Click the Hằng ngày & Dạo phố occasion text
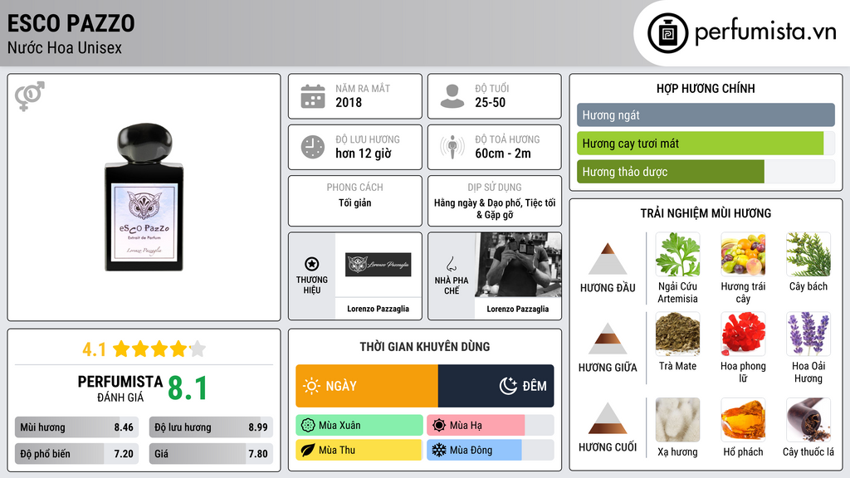This screenshot has width=850, height=478. [x=495, y=208]
